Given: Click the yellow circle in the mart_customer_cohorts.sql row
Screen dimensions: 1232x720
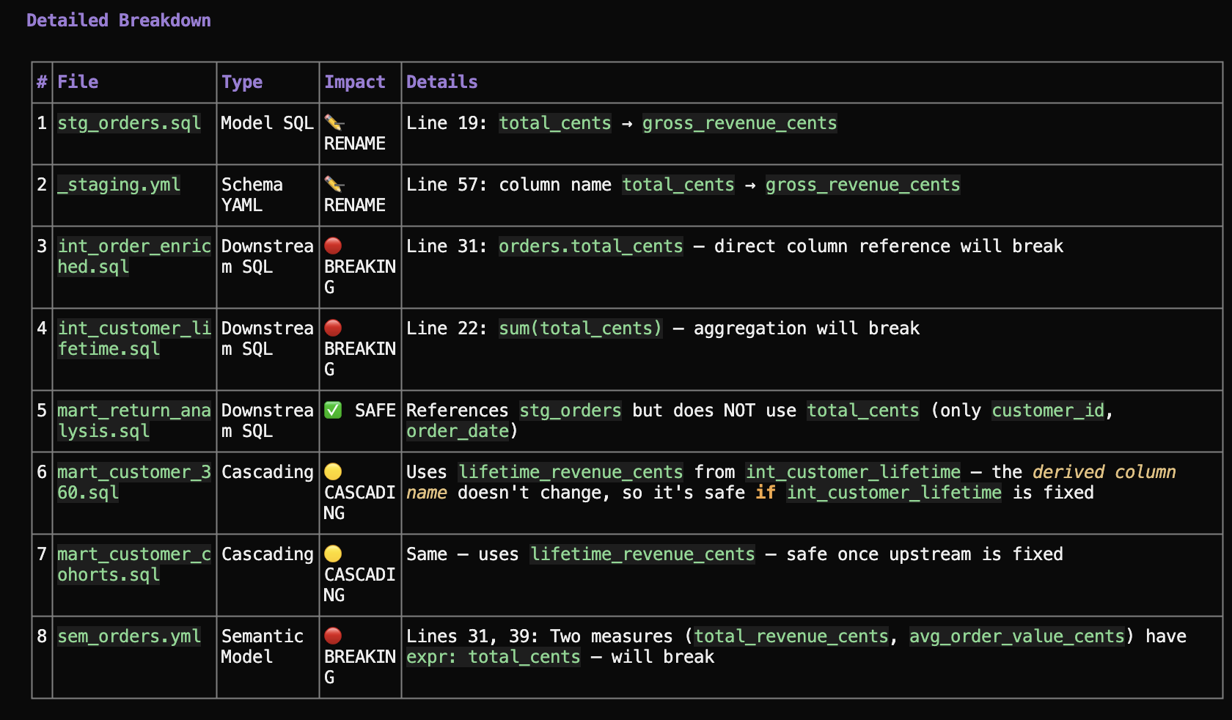Looking at the screenshot, I should coord(333,554).
